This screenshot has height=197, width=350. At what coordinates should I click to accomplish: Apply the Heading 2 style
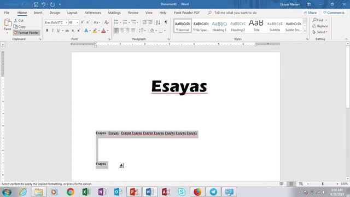click(x=238, y=26)
